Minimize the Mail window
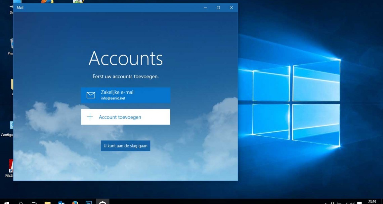Screen dimensions: 383x204 tap(205, 8)
